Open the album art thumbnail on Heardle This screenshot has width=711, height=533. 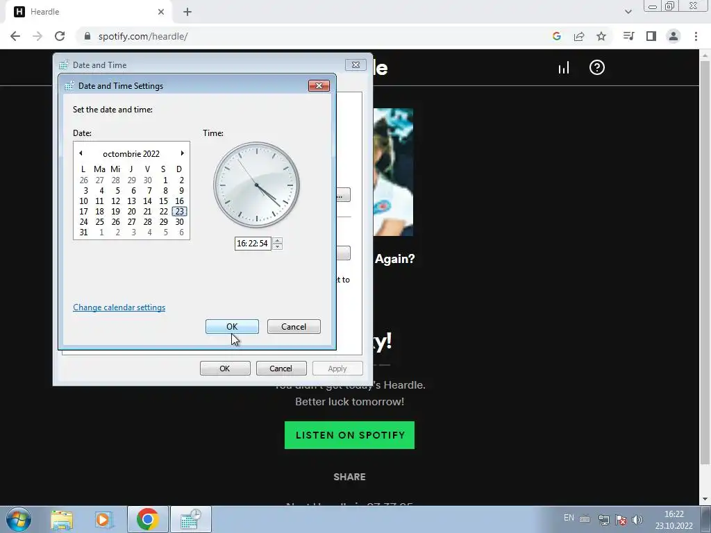(x=393, y=172)
